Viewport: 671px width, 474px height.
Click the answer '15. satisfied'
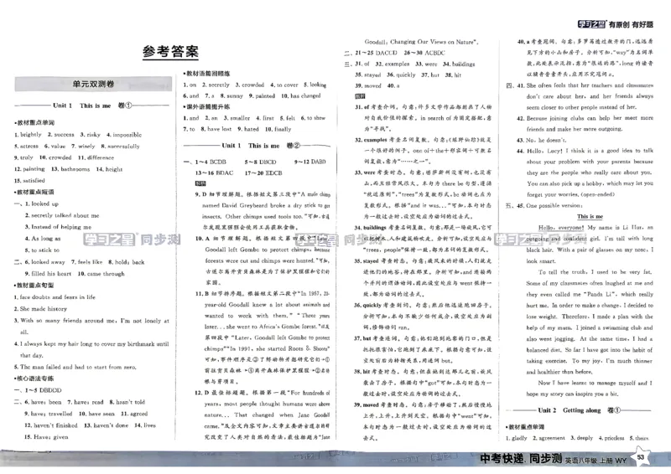(29, 180)
